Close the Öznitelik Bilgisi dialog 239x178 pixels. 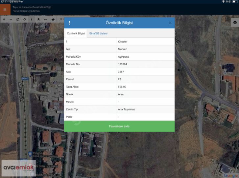(170, 23)
